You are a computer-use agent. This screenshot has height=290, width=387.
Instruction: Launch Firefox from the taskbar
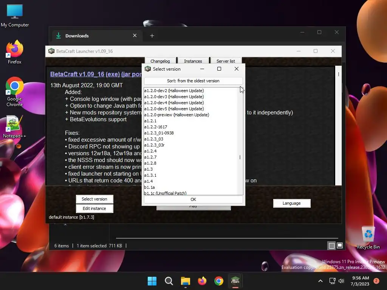tap(202, 281)
